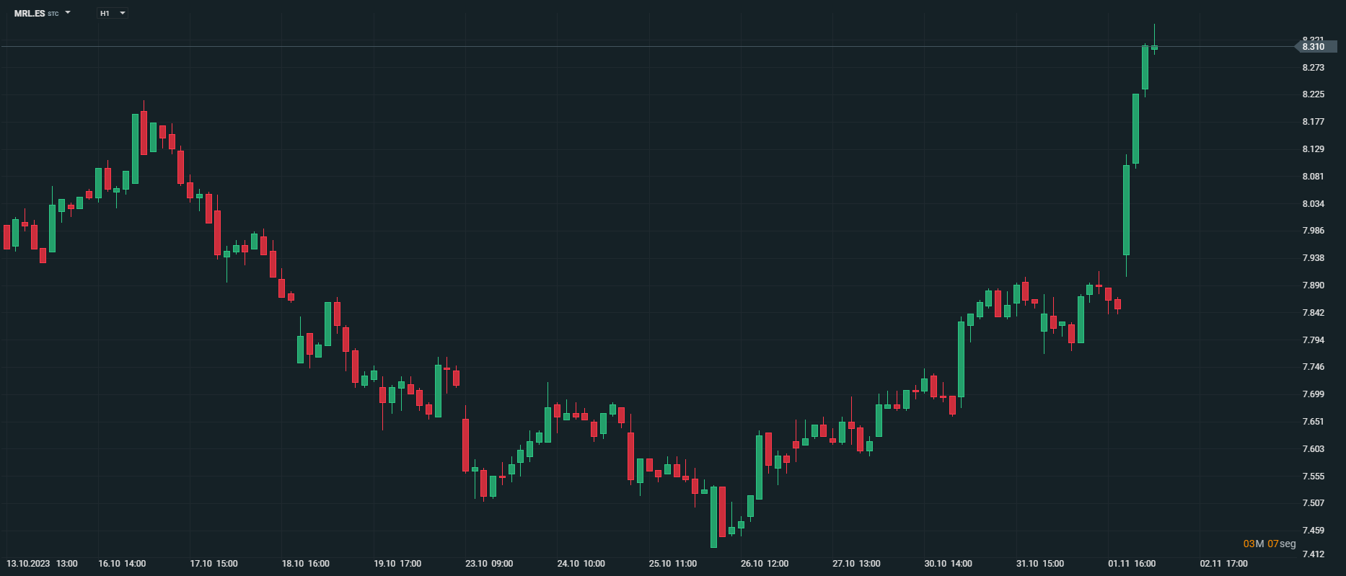Viewport: 1346px width, 576px height.
Task: Click the 30.10 14:00 time axis label
Action: pos(948,564)
